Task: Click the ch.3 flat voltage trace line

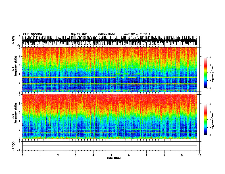Action: 109,146
